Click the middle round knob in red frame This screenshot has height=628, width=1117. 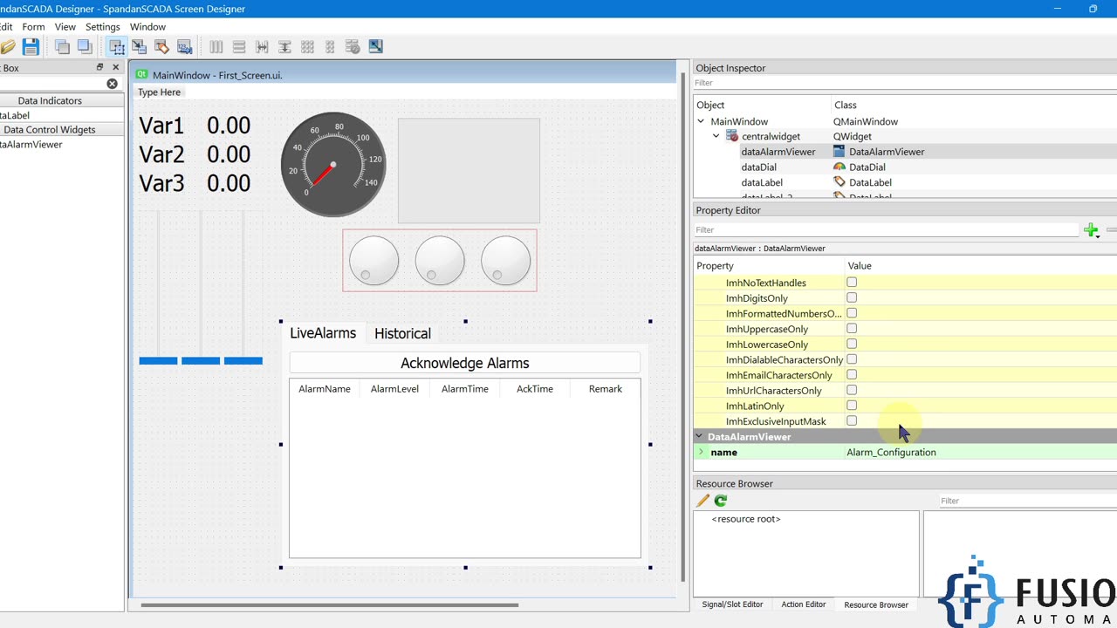pos(440,260)
